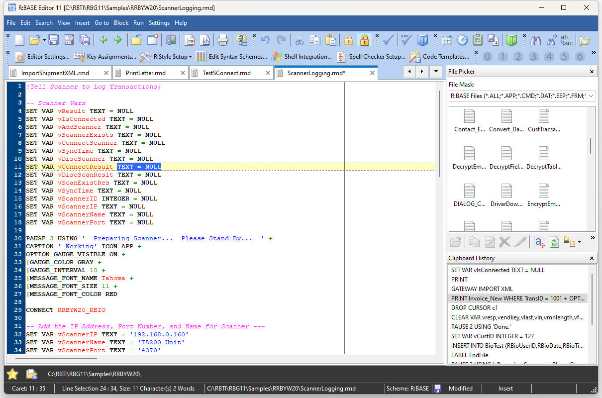Image resolution: width=602 pixels, height=398 pixels.
Task: Toggle the first padlock icon
Action: coord(349,40)
